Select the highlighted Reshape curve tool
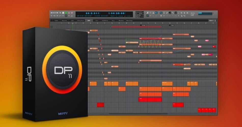242x127 pixels. point(170,13)
